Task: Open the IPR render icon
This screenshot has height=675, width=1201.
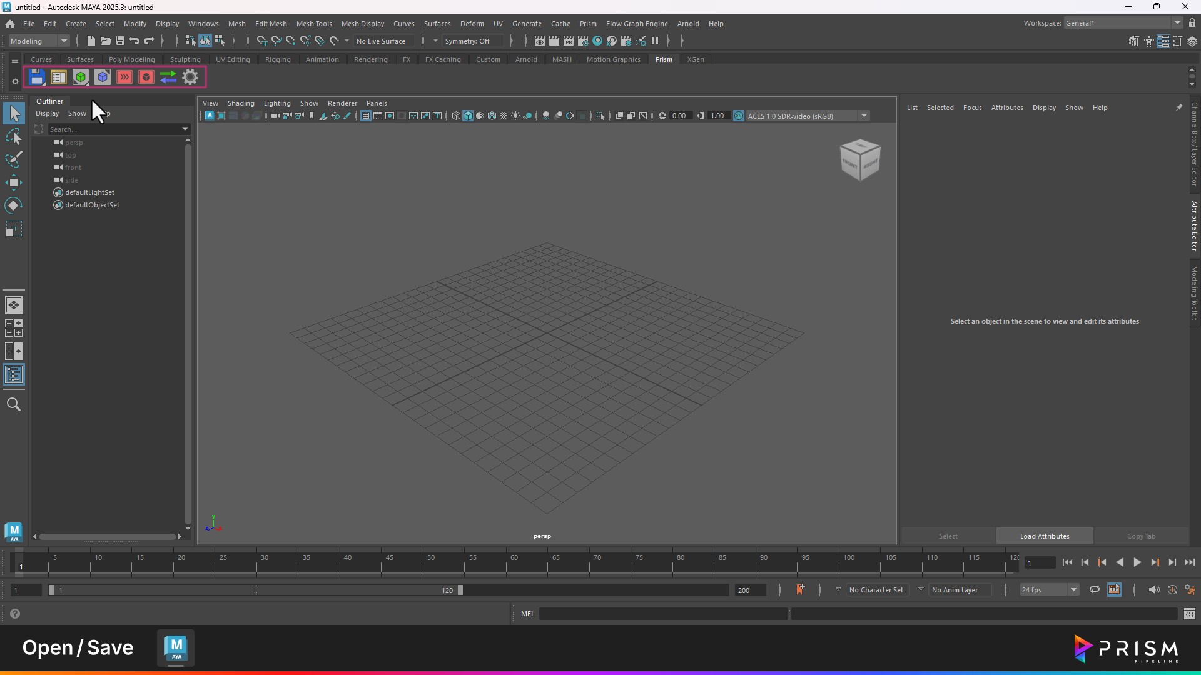Action: pyautogui.click(x=569, y=41)
